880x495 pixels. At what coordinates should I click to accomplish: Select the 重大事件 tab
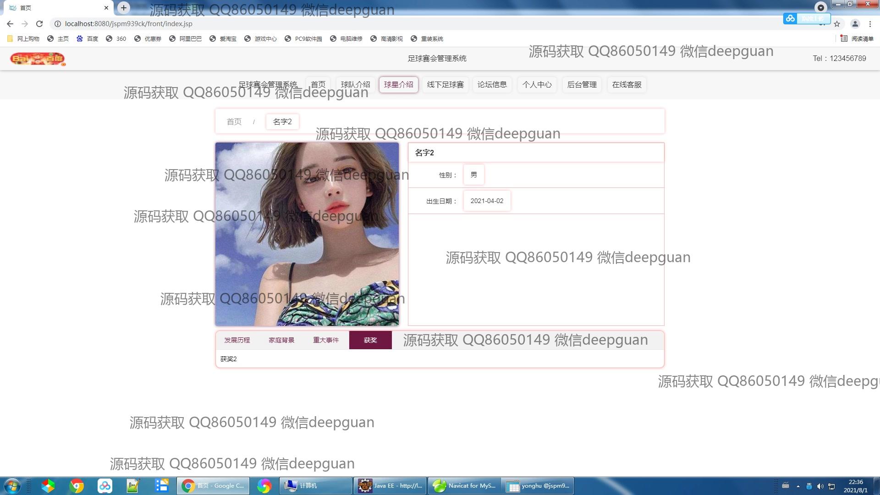326,340
